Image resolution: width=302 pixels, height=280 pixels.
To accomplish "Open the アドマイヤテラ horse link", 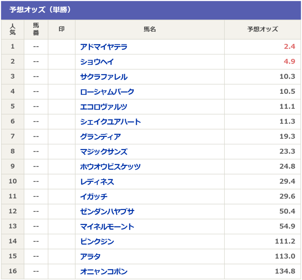I will pos(104,47).
